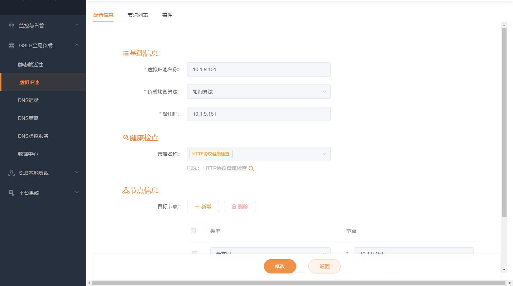Viewport: 513px width, 286px height.
Task: Switch to the 节点列表 tab
Action: click(x=138, y=15)
